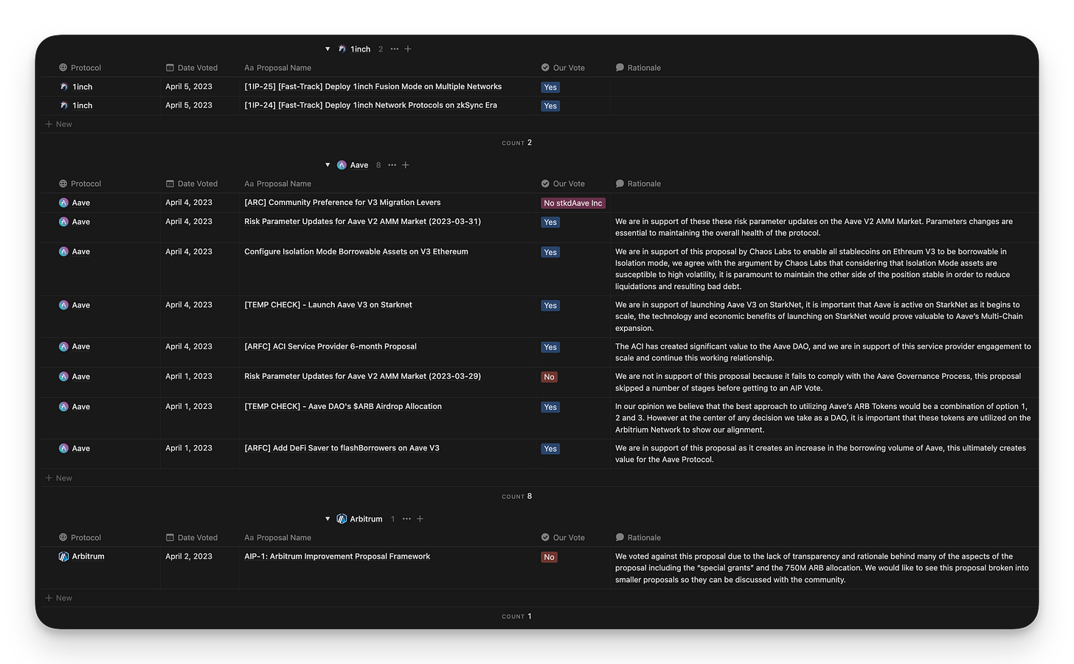Add a new row under the Arbitrum table
The width and height of the screenshot is (1074, 664).
tap(59, 598)
